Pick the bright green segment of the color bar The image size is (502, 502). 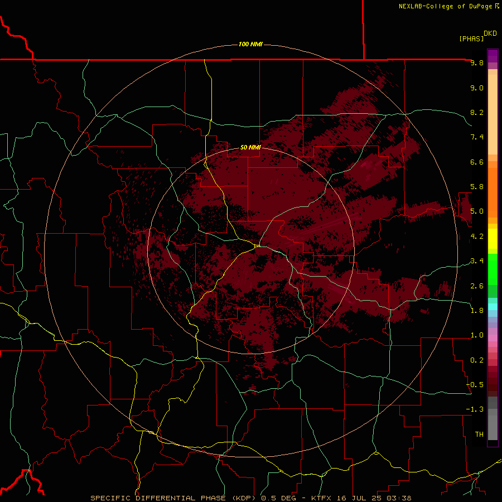pos(493,269)
